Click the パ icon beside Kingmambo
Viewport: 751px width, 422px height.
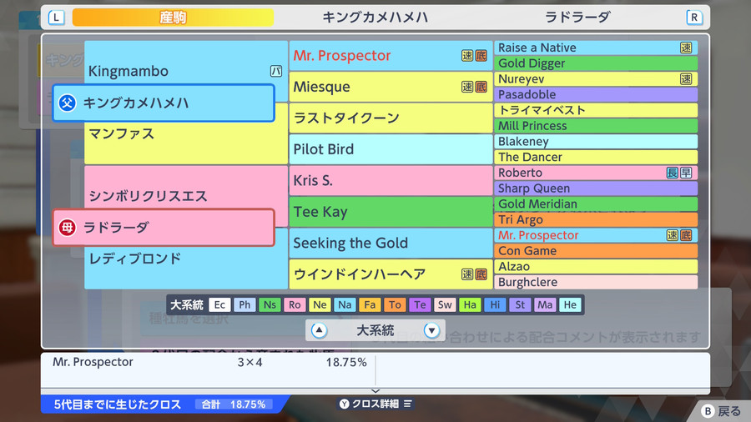click(276, 71)
